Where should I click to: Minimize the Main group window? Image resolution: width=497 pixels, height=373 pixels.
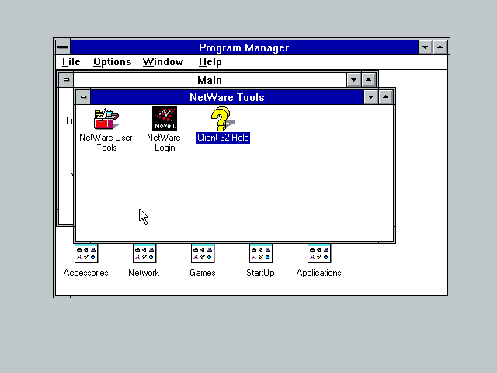click(354, 80)
